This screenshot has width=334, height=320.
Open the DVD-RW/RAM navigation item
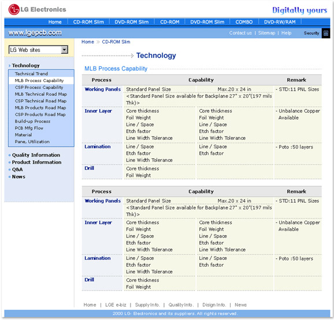(280, 22)
